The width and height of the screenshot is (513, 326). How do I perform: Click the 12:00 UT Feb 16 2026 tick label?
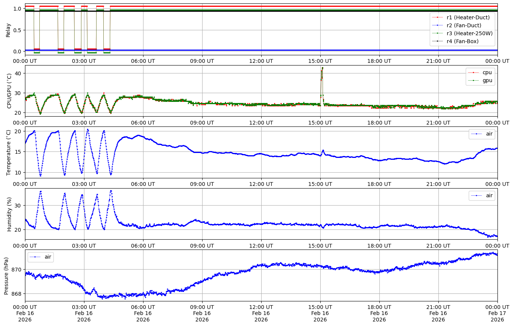pyautogui.click(x=261, y=313)
